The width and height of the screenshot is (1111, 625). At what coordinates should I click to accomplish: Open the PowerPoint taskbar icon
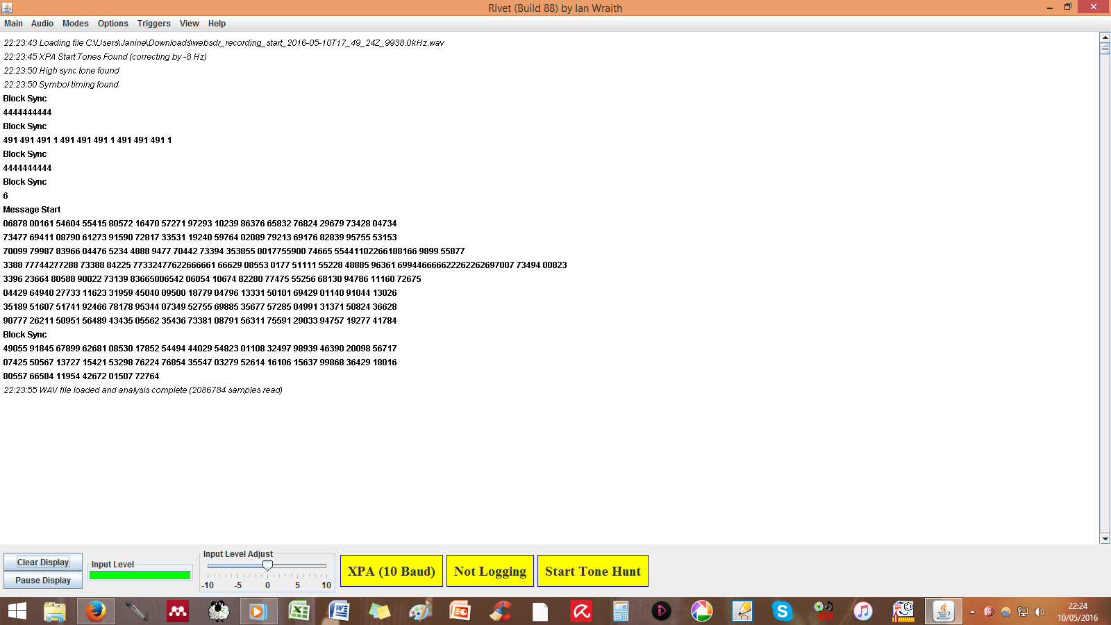pos(460,611)
